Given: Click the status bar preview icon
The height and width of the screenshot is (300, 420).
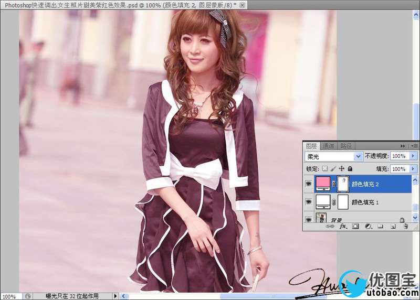Looking at the screenshot, I should click(x=28, y=296).
